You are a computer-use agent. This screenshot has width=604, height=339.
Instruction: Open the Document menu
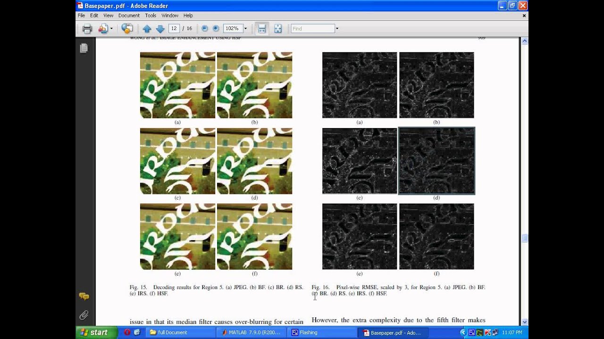click(129, 16)
